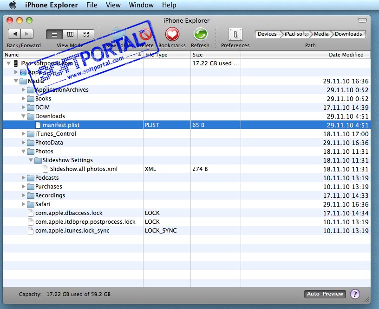Click the Delete toolbar icon
The height and width of the screenshot is (309, 379).
[145, 34]
